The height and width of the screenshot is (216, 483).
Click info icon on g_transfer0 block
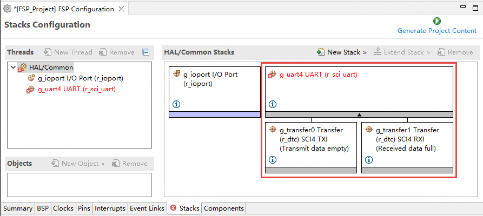[273, 160]
